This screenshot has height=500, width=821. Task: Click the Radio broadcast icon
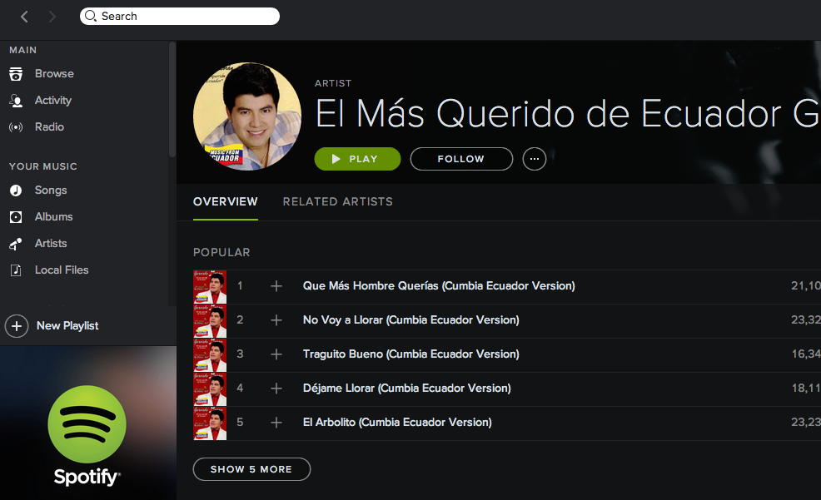pos(16,127)
